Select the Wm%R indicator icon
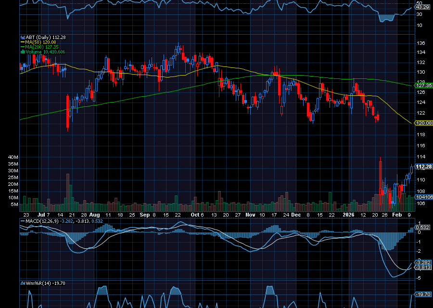This screenshot has width=433, height=308. [22, 283]
